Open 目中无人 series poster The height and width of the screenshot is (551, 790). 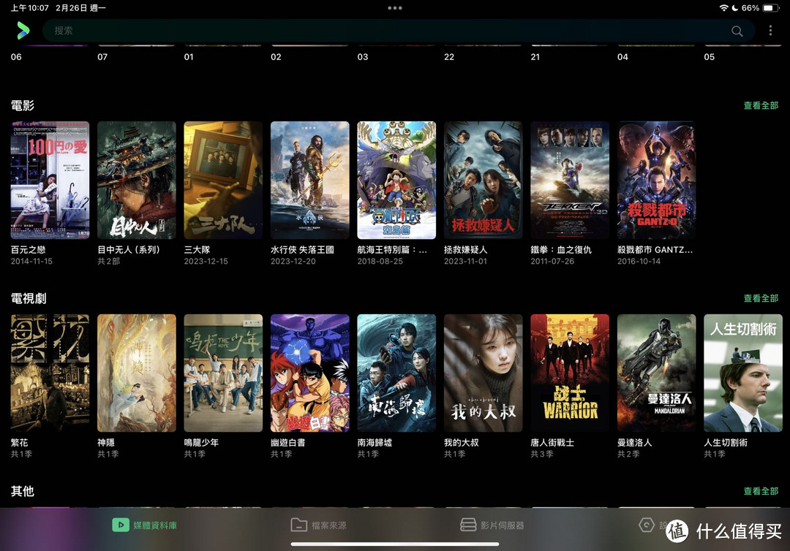(137, 180)
